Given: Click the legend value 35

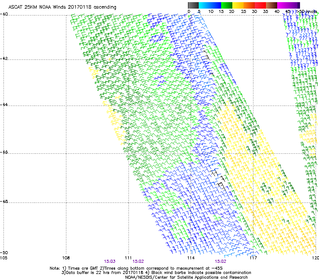Looking at the screenshot, I should coord(266,12).
